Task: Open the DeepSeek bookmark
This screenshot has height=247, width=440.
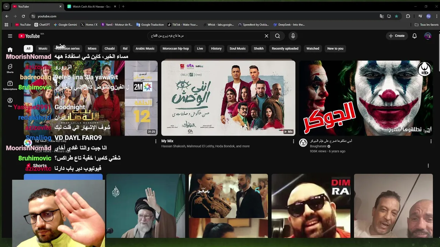Action: (289, 25)
